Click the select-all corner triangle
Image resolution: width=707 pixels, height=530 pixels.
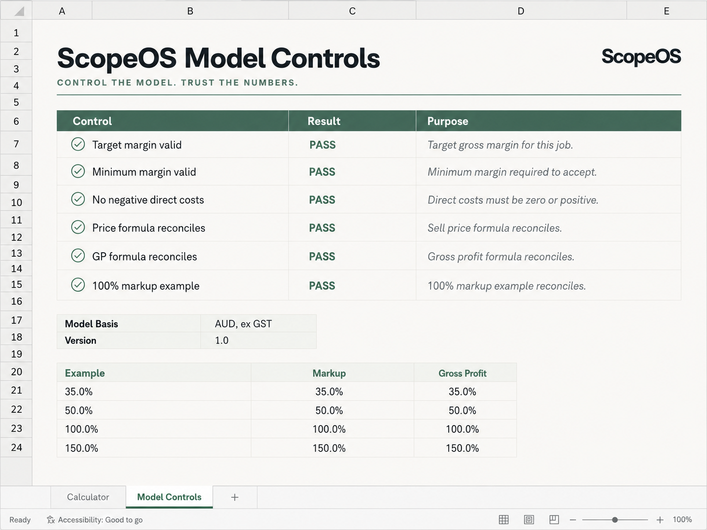(x=19, y=11)
